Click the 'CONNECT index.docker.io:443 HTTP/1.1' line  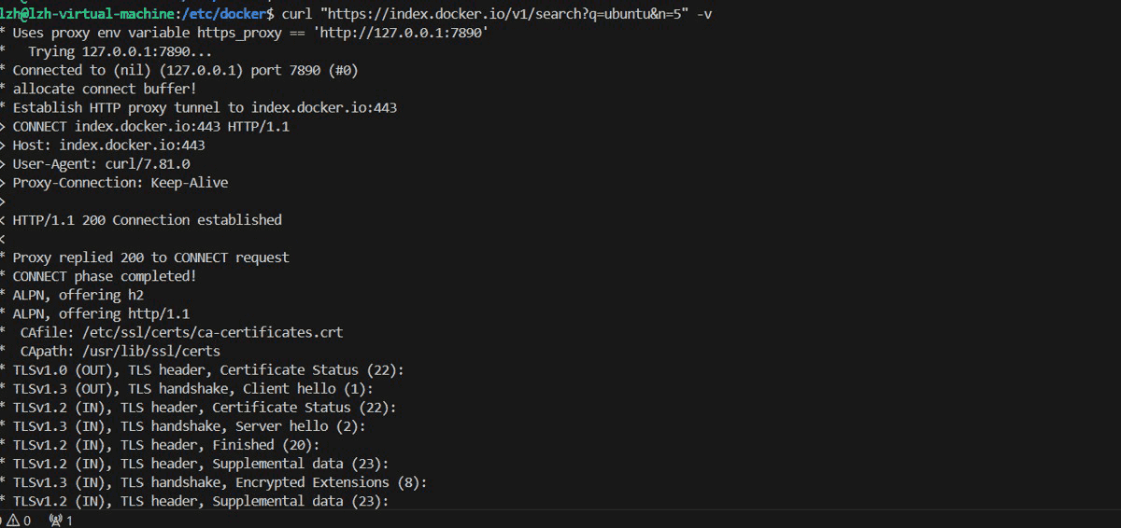point(150,126)
